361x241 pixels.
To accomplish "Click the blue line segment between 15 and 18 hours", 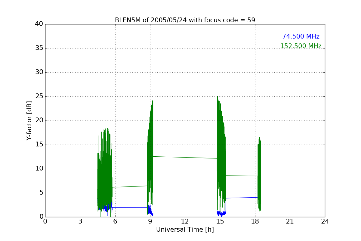I will coord(242,198).
